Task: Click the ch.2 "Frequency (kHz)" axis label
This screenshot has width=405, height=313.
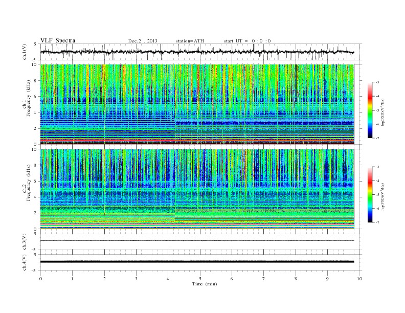Action: click(29, 183)
